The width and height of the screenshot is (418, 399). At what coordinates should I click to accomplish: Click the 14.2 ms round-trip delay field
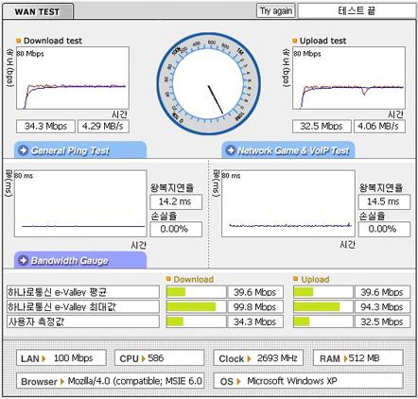[176, 201]
